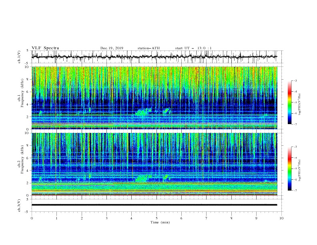The height and width of the screenshot is (245, 317).
Task: Click the "VLF Spectra" title text
Action: (x=45, y=48)
